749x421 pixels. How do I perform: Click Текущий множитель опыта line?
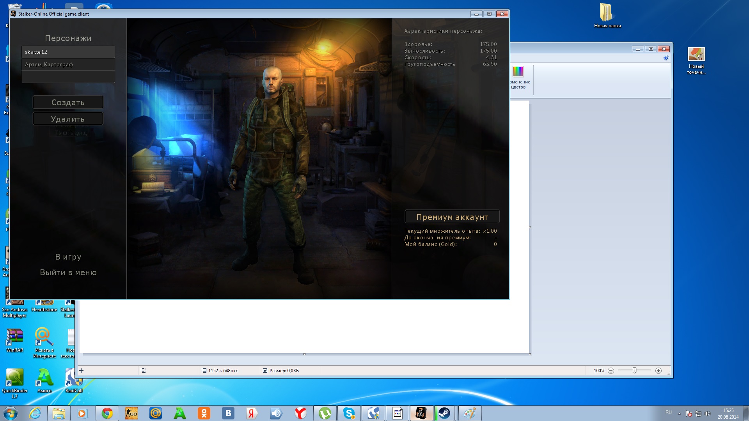pyautogui.click(x=451, y=231)
